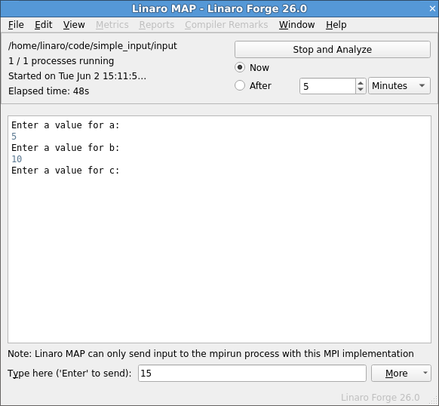This screenshot has height=406, width=439.
Task: Open the View menu
Action: (x=74, y=25)
